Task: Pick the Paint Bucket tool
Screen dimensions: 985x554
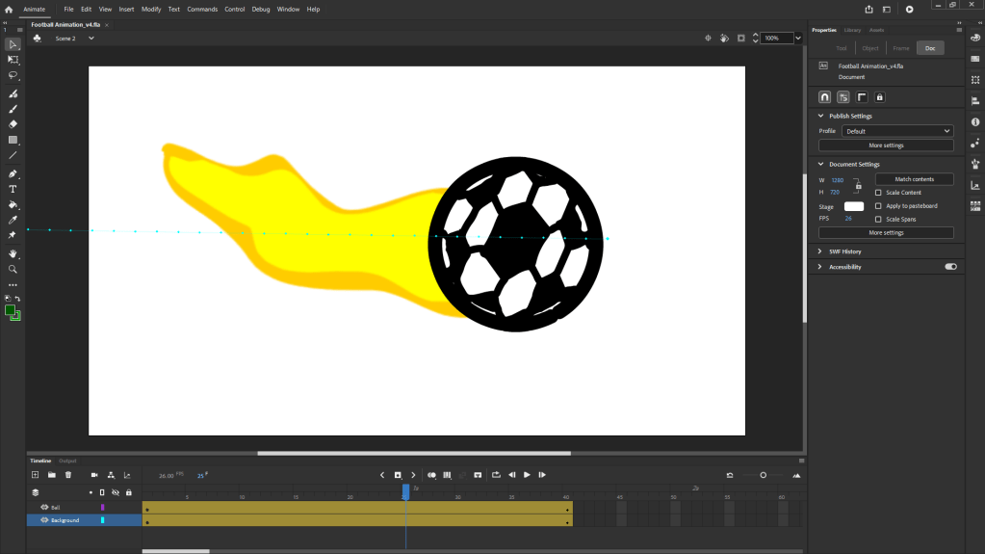Action: click(13, 204)
